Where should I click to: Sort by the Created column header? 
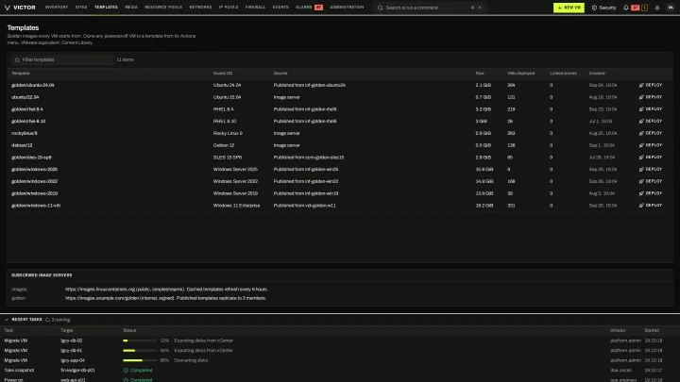[597, 74]
